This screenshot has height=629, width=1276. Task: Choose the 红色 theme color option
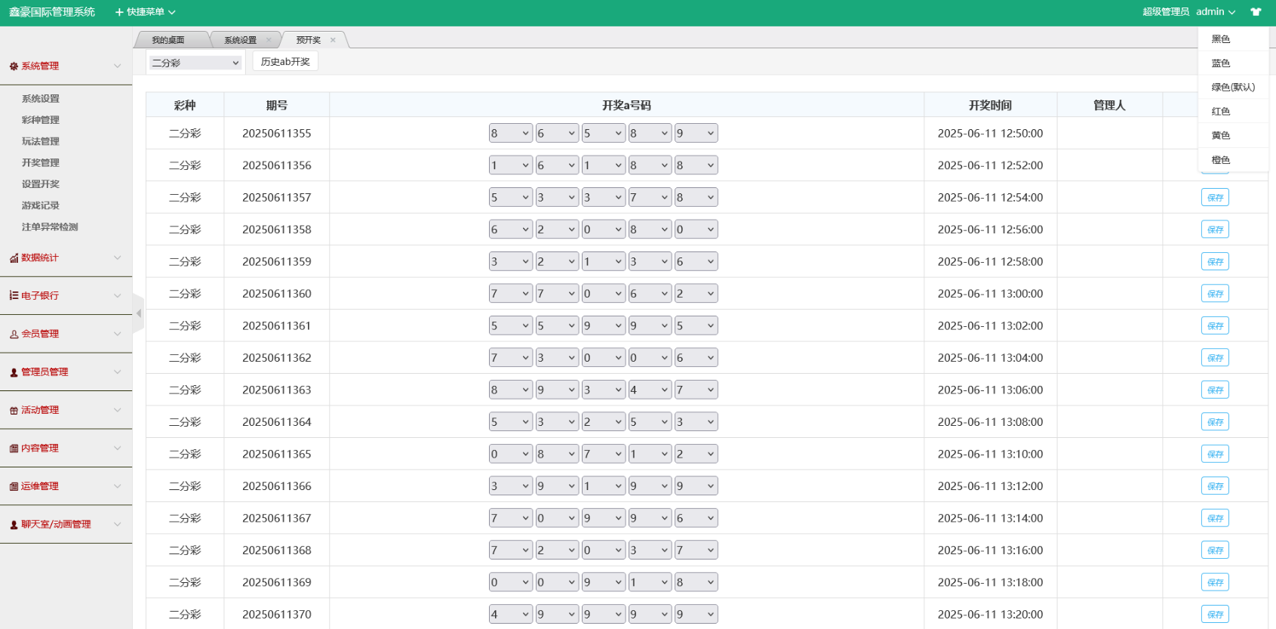[1221, 112]
